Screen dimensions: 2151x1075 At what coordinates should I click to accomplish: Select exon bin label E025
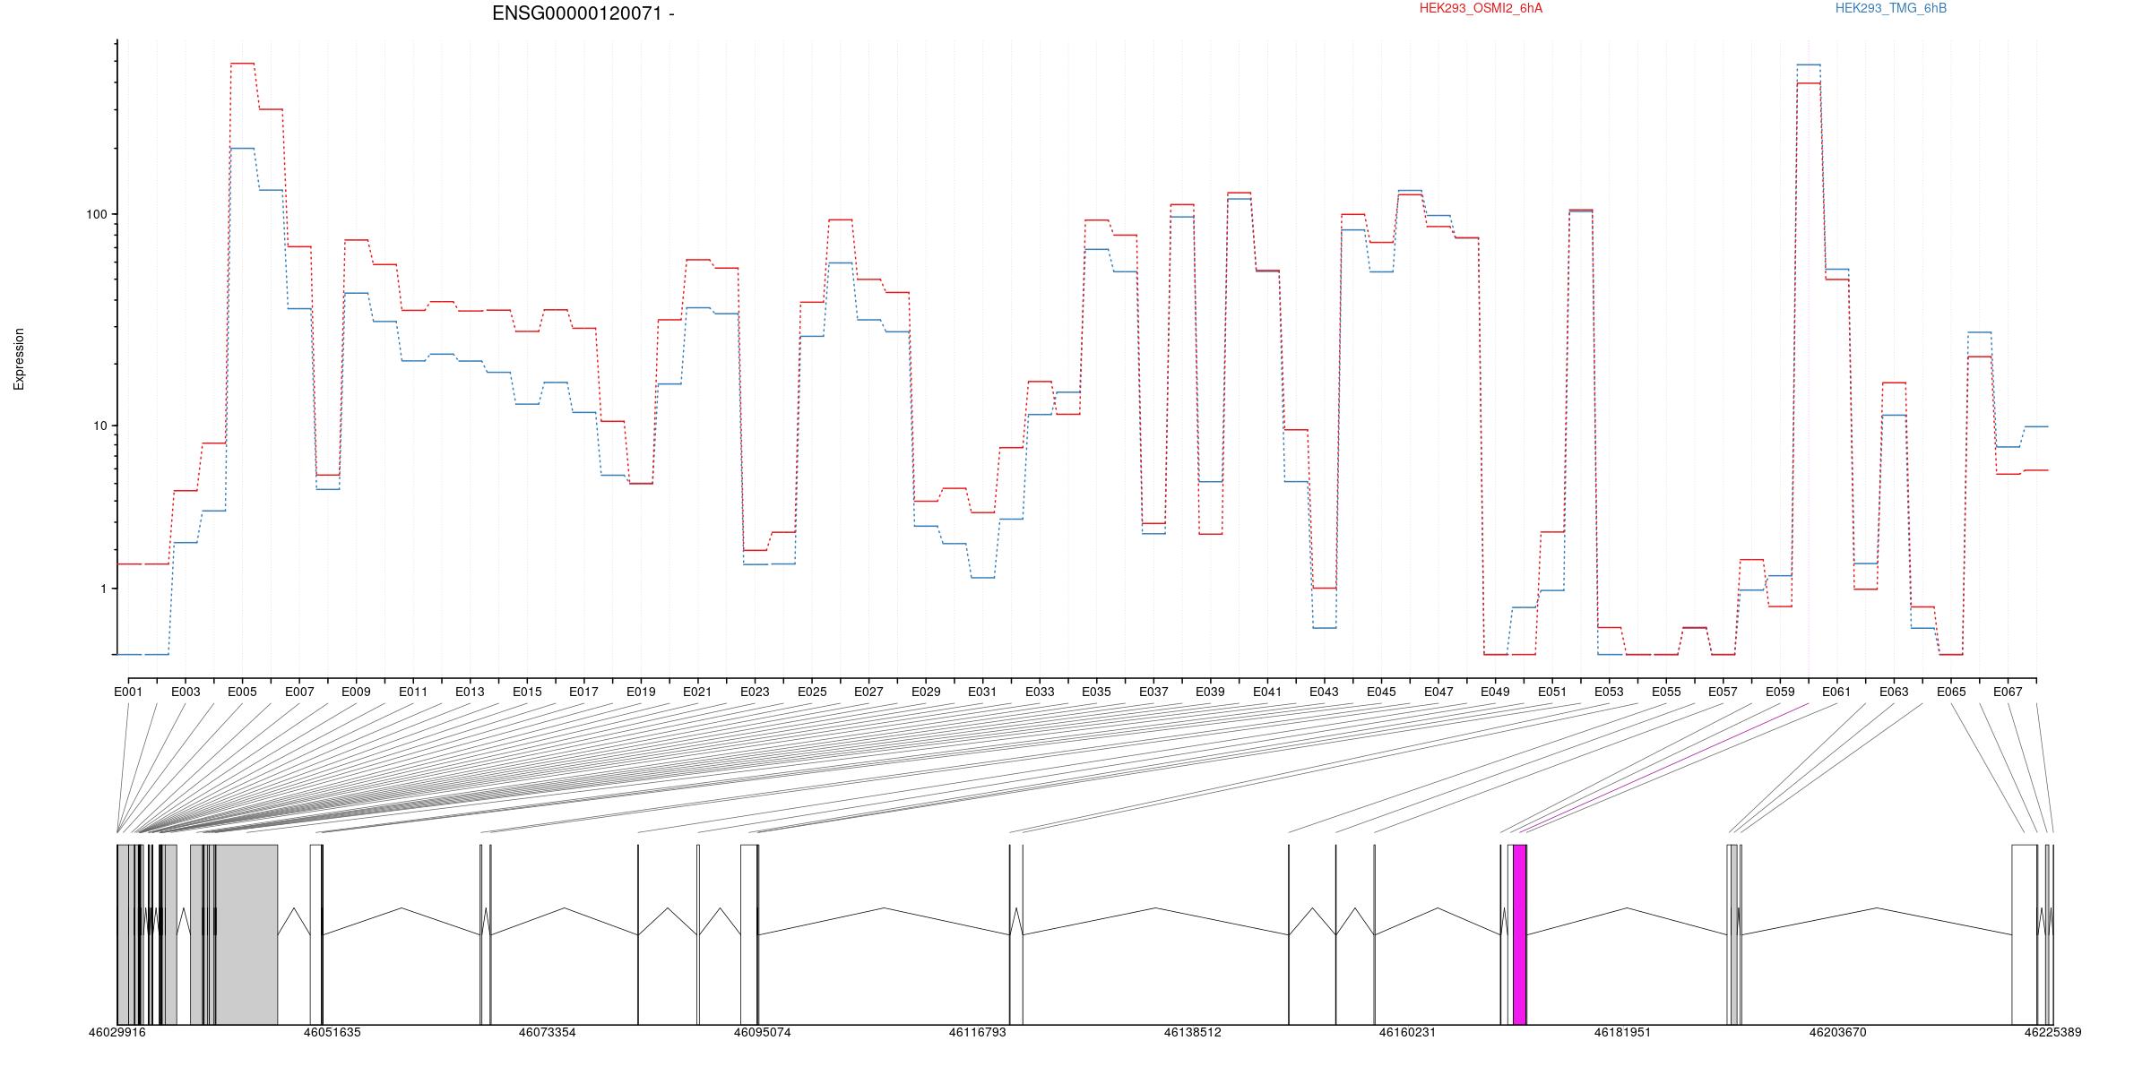[812, 692]
